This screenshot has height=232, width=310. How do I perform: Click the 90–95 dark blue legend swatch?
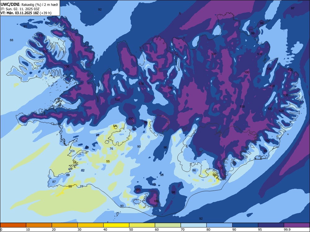click(245, 225)
